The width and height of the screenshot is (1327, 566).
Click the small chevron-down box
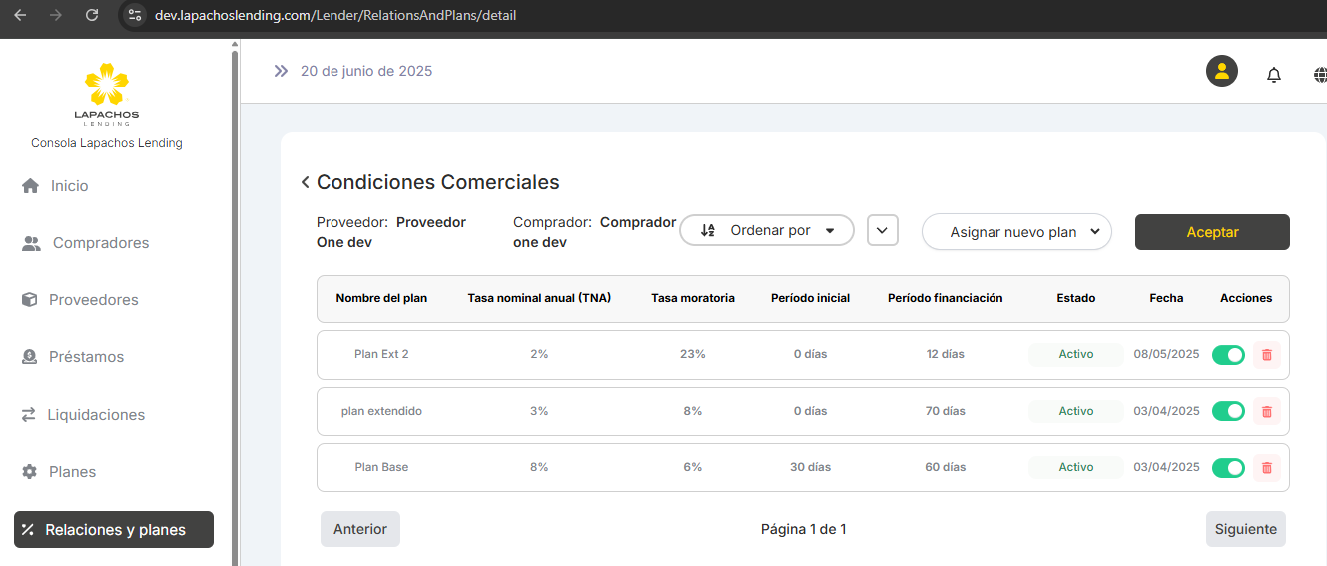pos(883,230)
